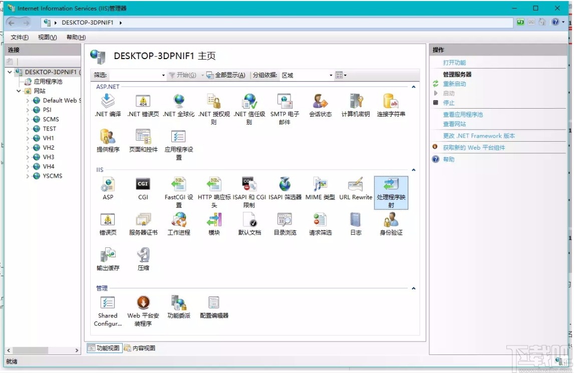Open the 分组依据 区域 dropdown

(x=330, y=75)
